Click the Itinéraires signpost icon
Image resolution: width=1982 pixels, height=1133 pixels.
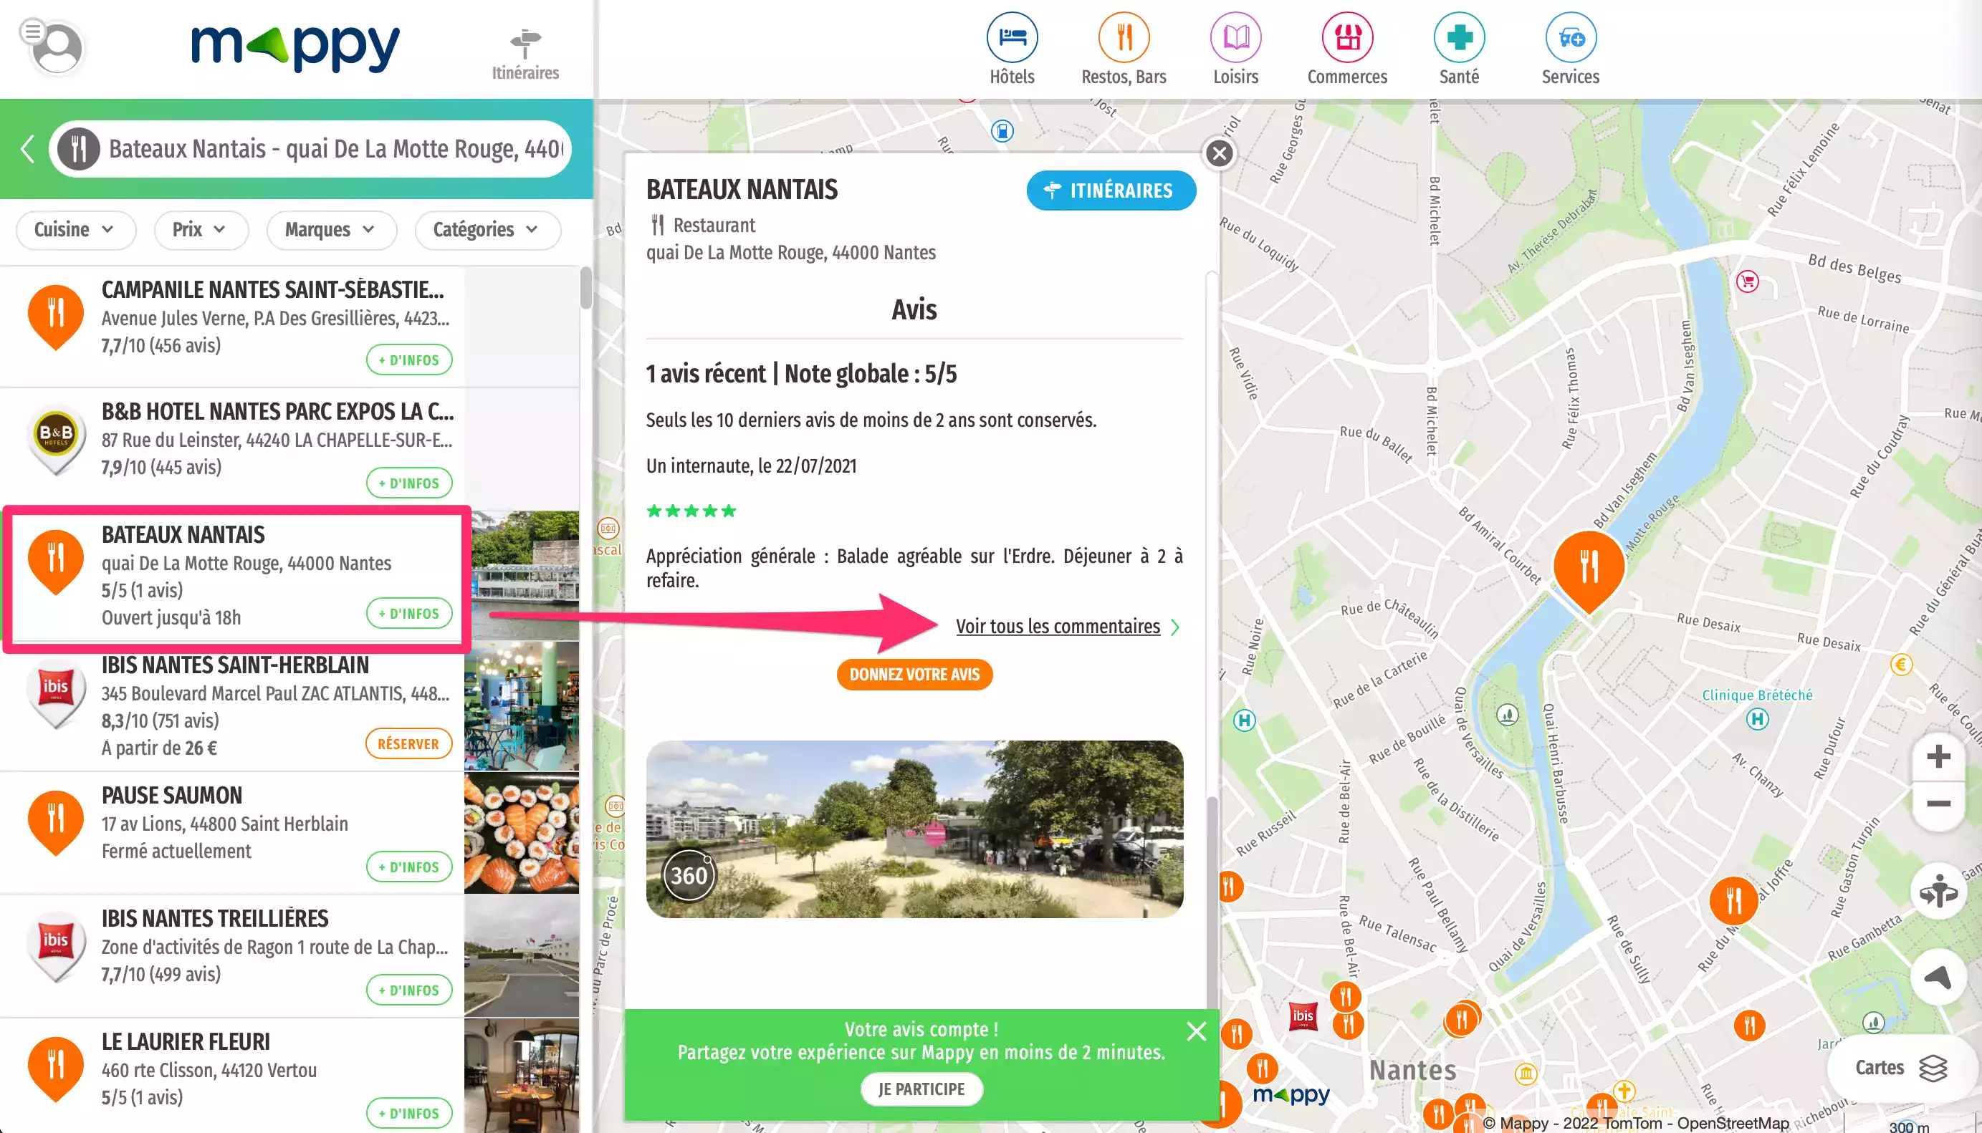pos(525,39)
